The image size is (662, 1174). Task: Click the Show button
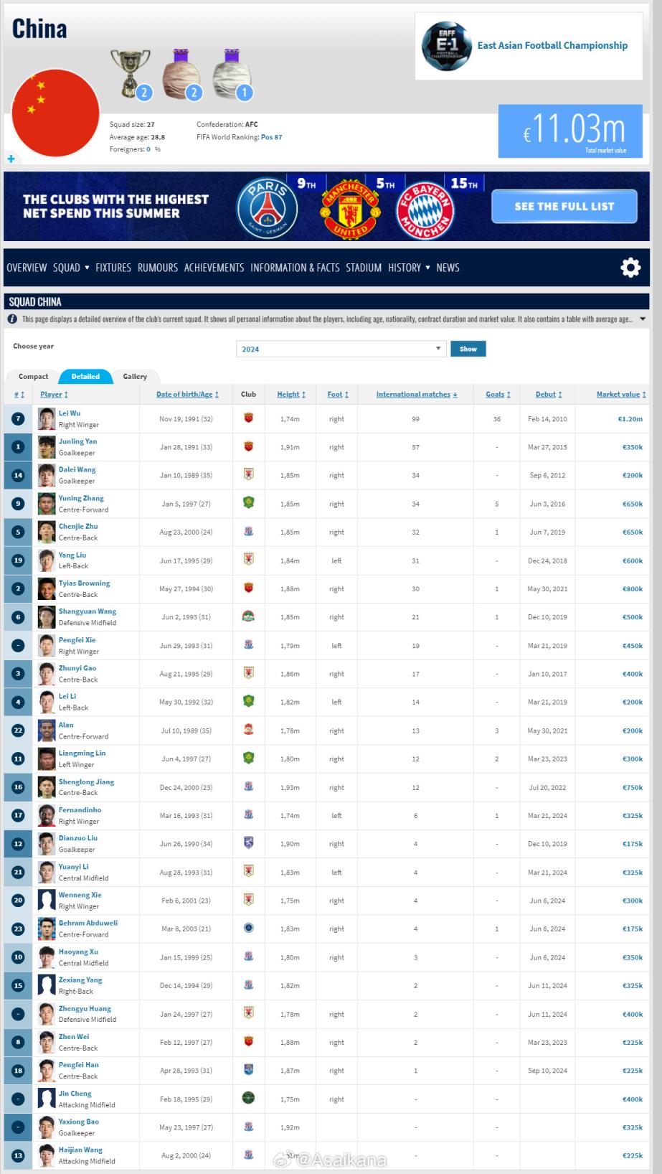[468, 349]
